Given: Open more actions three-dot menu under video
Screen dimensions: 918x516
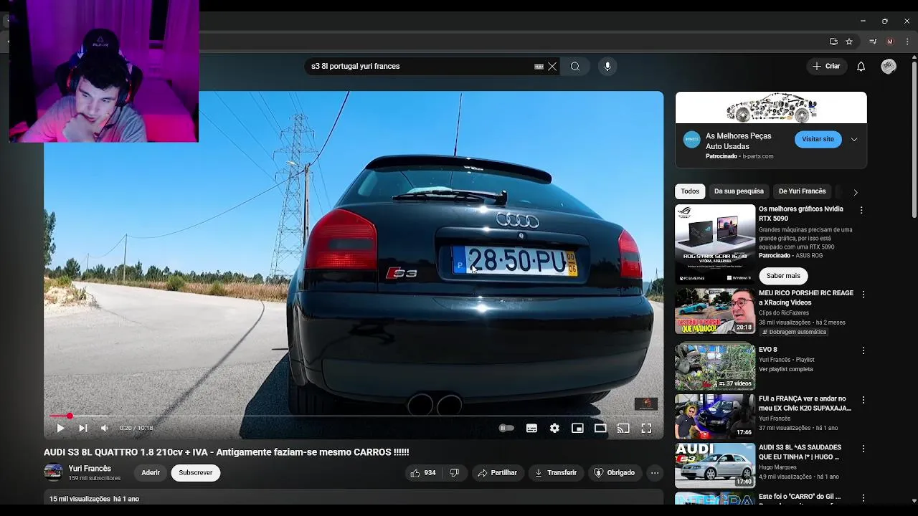Looking at the screenshot, I should coord(655,473).
